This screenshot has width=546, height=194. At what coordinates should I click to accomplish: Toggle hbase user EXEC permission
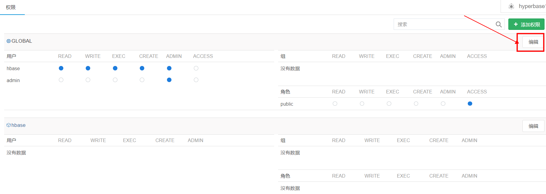click(115, 68)
